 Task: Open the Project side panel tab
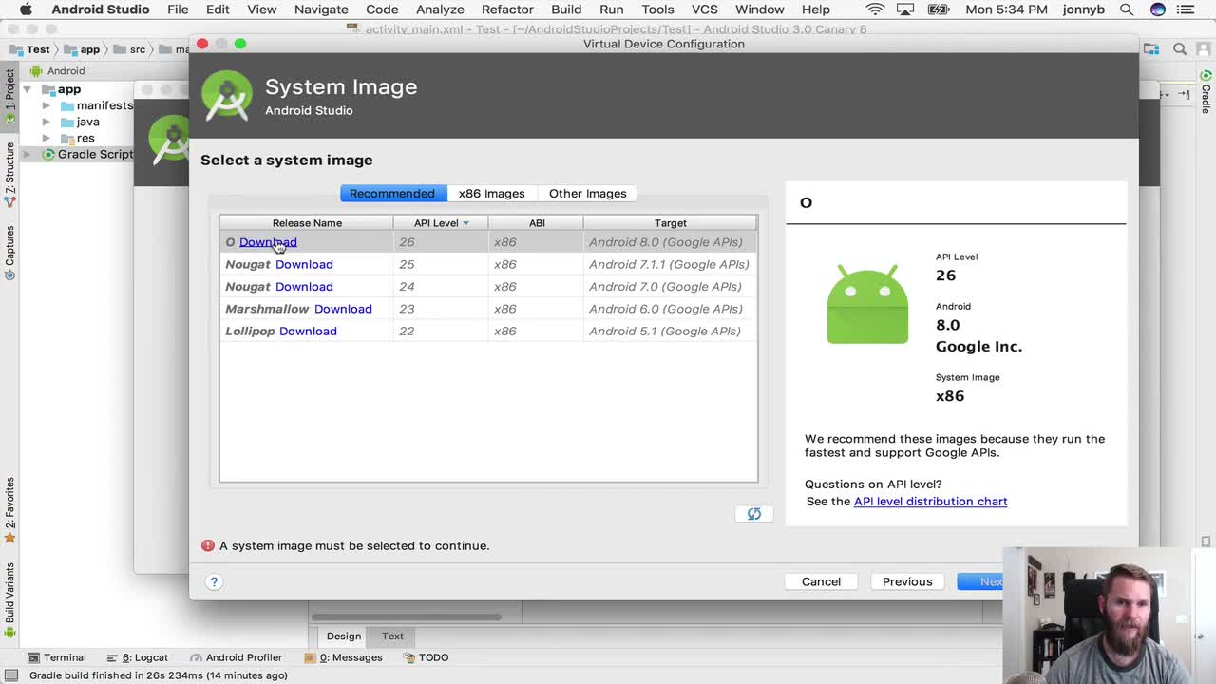pos(9,97)
